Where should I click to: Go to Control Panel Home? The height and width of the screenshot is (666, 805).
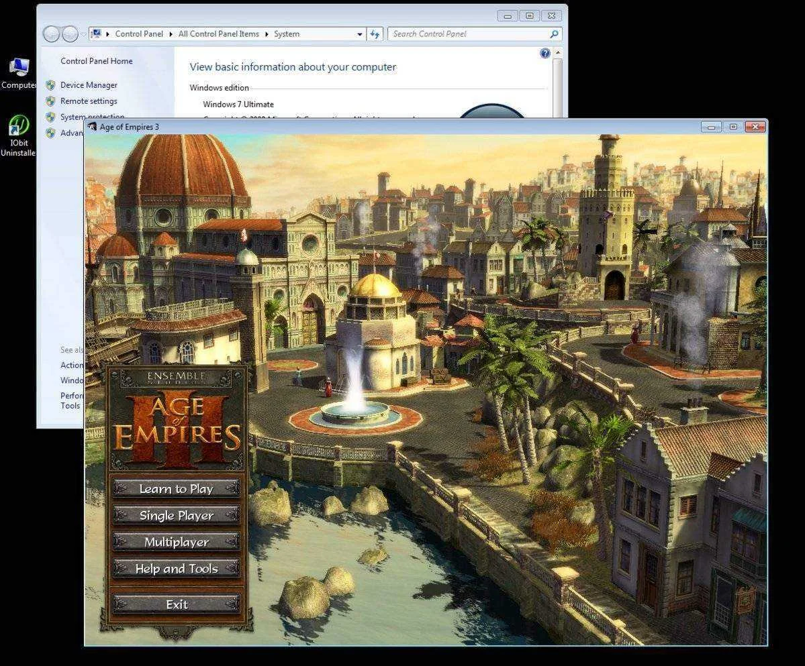(97, 61)
